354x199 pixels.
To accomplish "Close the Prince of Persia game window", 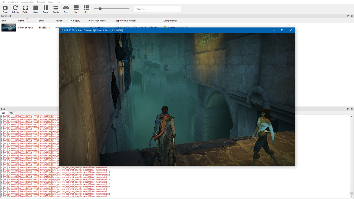I will (x=291, y=30).
